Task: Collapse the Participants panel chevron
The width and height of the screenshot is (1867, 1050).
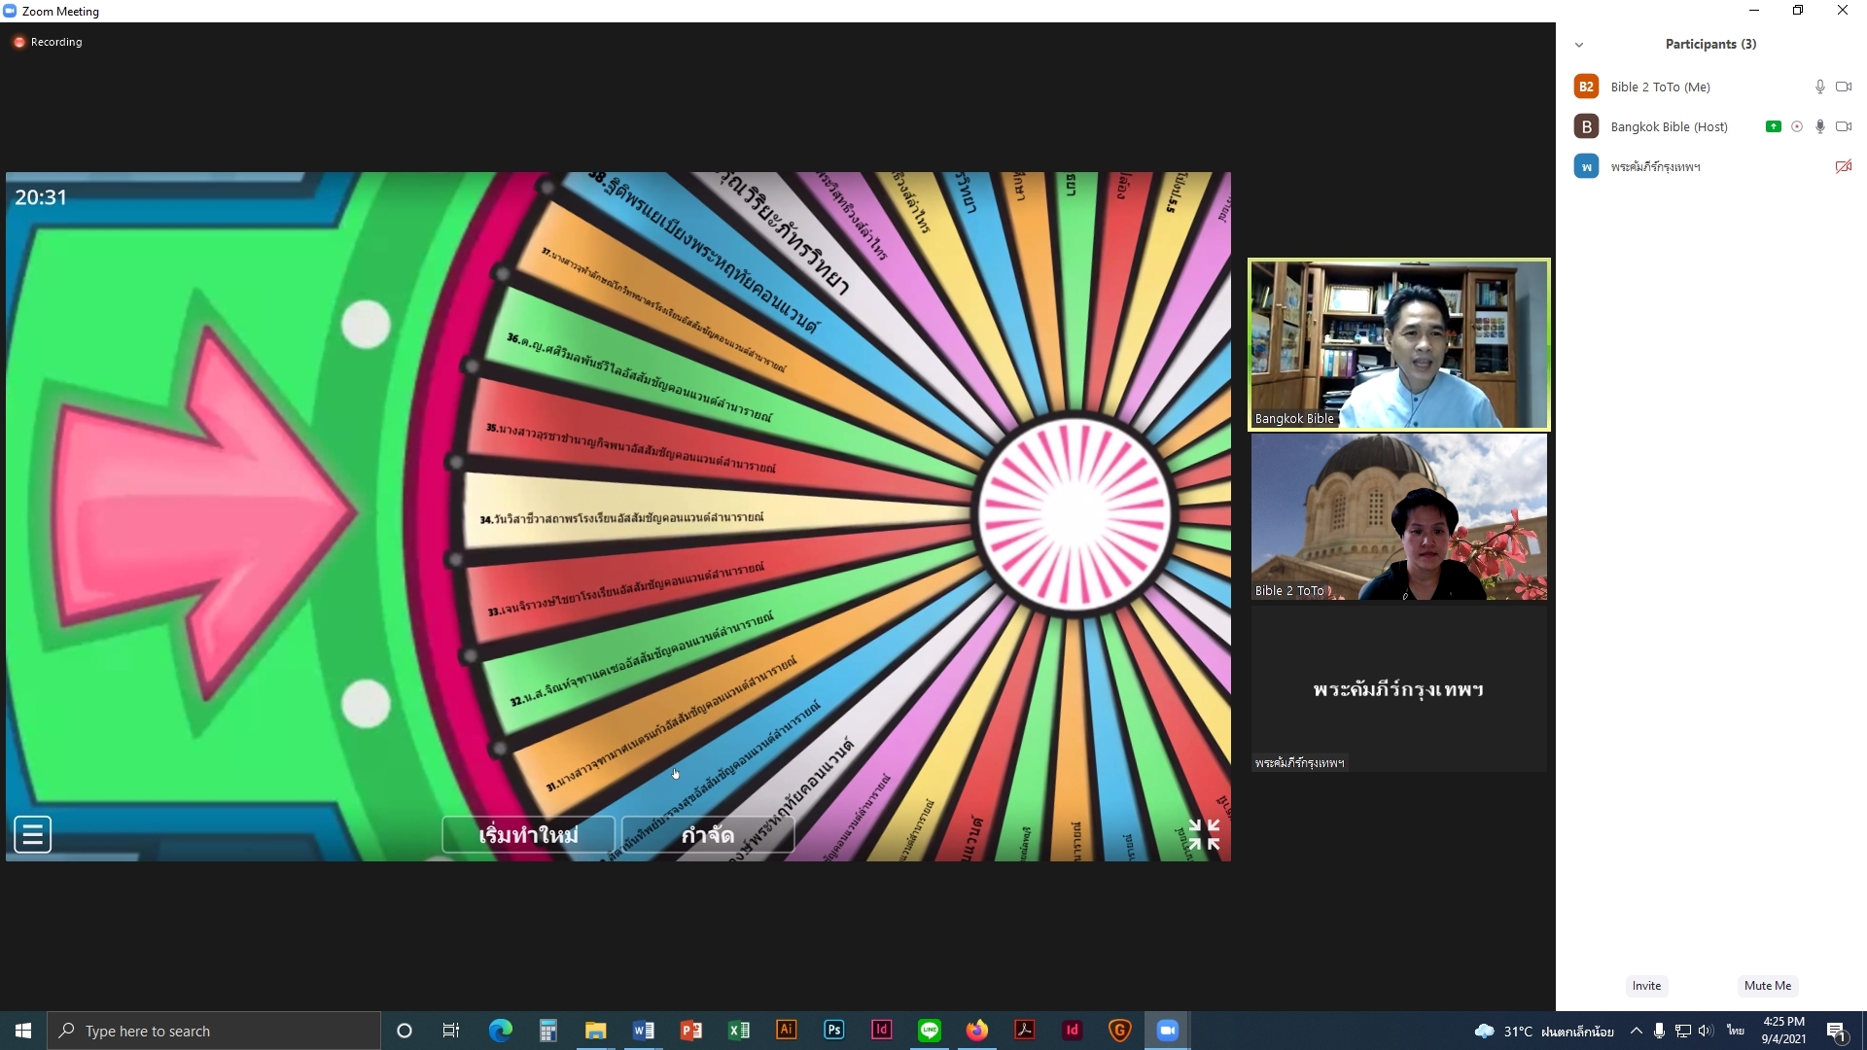Action: (1579, 45)
